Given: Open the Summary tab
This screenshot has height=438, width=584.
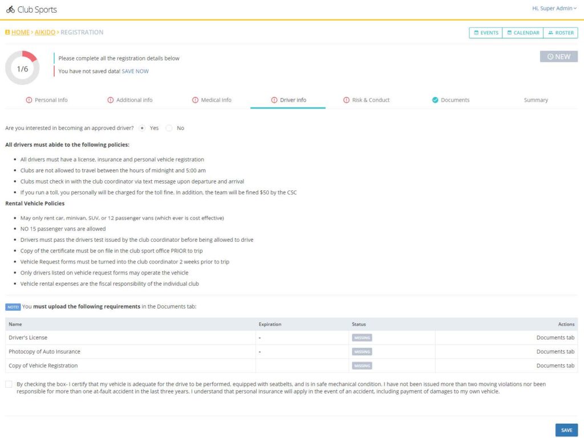Looking at the screenshot, I should click(x=536, y=99).
